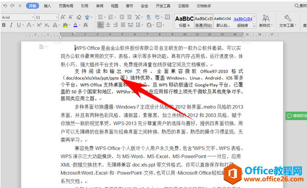Open the 新样式 dropdown
This screenshot has height=188, width=307.
click(x=266, y=21)
